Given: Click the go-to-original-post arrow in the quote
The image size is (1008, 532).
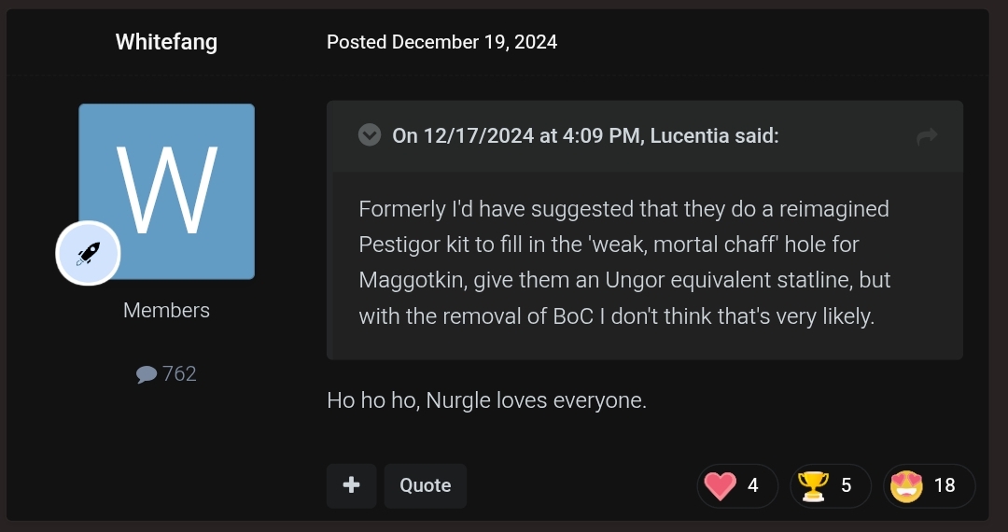Looking at the screenshot, I should point(927,136).
